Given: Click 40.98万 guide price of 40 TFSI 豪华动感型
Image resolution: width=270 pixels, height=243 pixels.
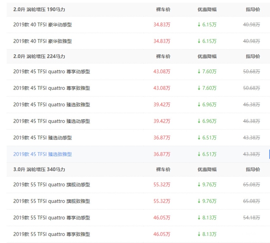Looking at the screenshot, I should click(252, 25).
